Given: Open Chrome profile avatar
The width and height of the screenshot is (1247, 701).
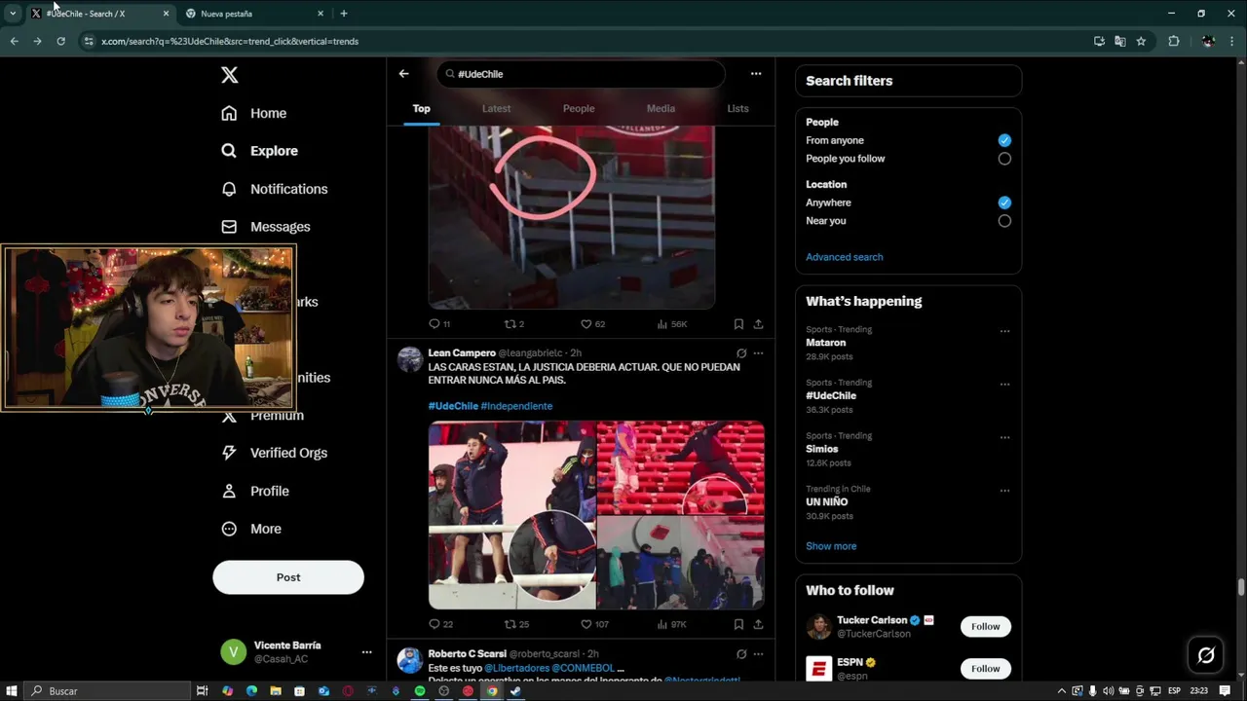Looking at the screenshot, I should 1208,41.
